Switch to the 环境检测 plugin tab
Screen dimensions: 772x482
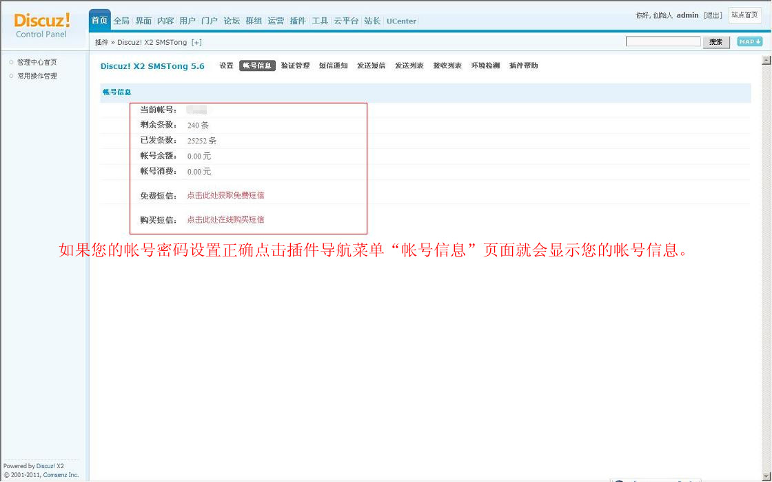click(x=485, y=66)
